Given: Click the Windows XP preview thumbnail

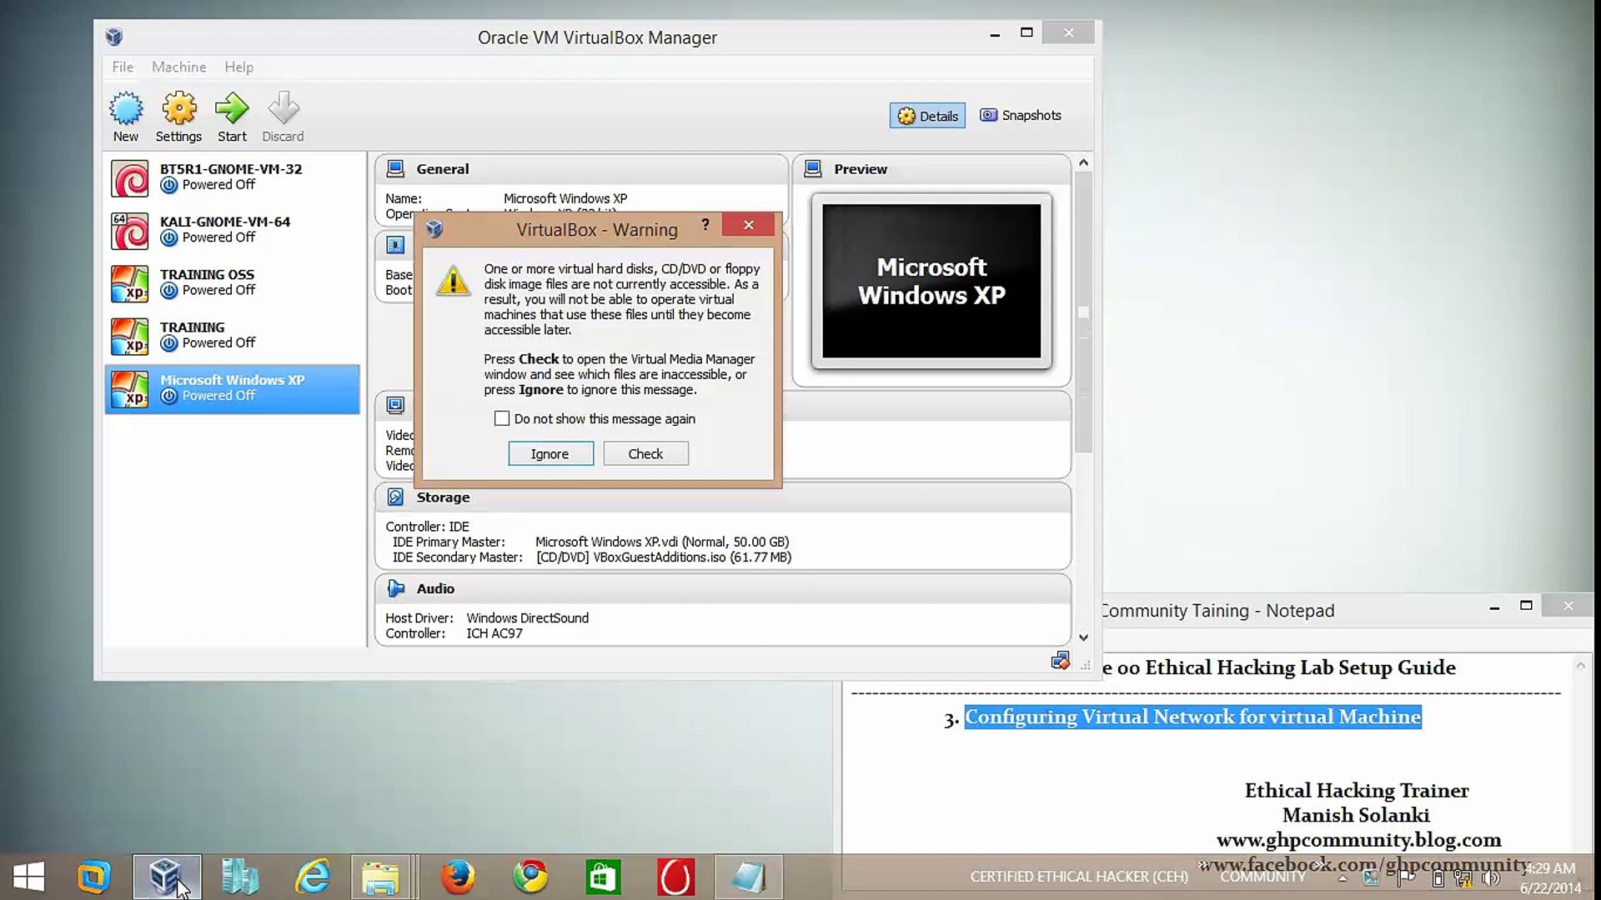Looking at the screenshot, I should click(x=931, y=281).
